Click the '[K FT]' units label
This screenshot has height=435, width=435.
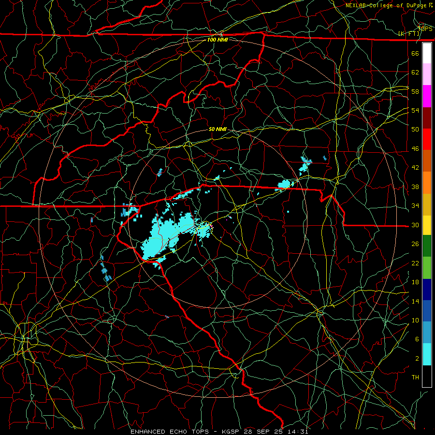[x=409, y=34]
